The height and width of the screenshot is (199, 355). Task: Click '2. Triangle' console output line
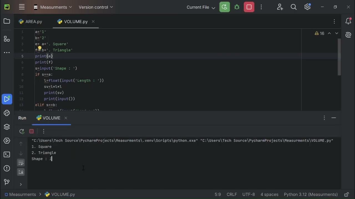pyautogui.click(x=44, y=153)
